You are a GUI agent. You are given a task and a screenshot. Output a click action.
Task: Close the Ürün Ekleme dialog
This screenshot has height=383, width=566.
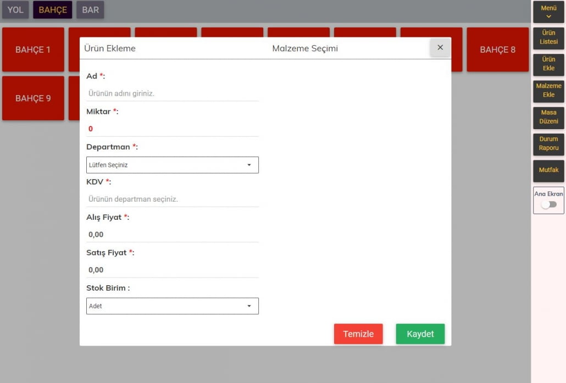[x=440, y=48]
